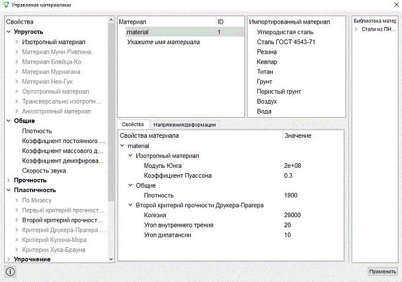Select Углеродистая сталь imported material
The width and height of the screenshot is (402, 282).
[285, 32]
